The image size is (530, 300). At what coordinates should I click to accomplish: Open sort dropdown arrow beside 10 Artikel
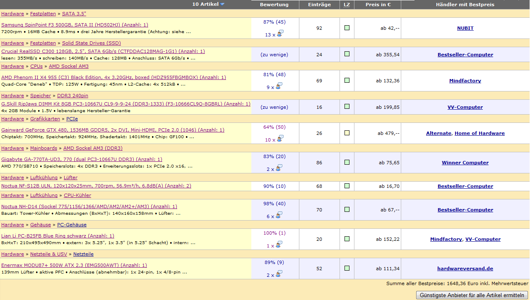tap(222, 5)
